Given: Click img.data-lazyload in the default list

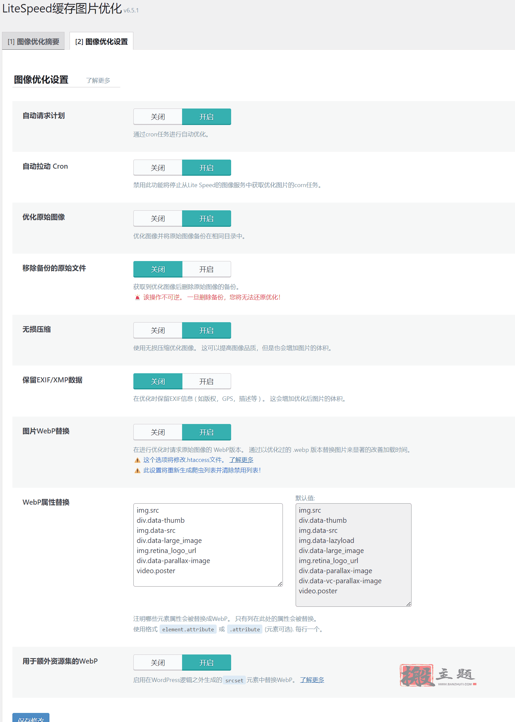Looking at the screenshot, I should [327, 540].
